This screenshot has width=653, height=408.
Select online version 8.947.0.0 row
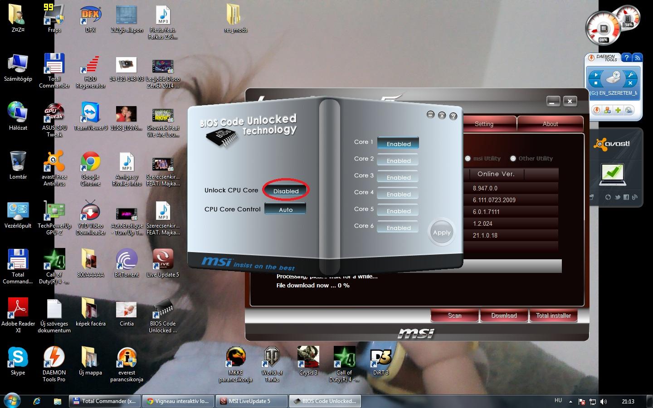coord(511,188)
